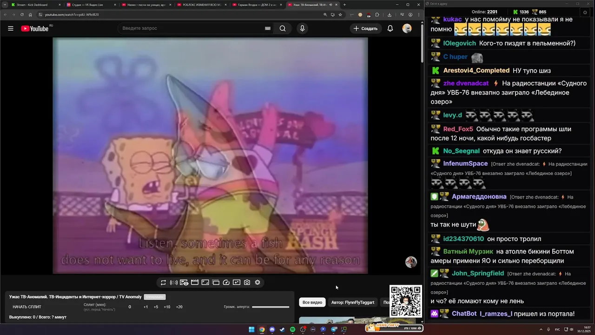Add +10 minutes to split
Image resolution: width=595 pixels, height=335 pixels.
(167, 307)
